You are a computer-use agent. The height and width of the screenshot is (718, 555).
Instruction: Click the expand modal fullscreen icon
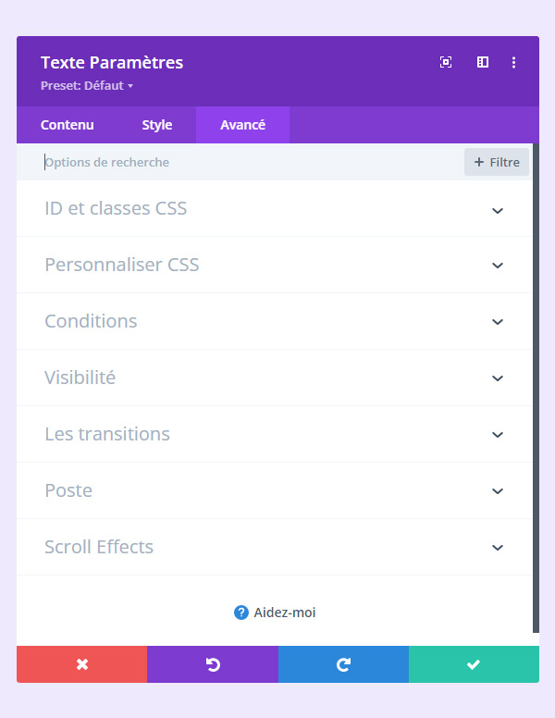(x=446, y=62)
